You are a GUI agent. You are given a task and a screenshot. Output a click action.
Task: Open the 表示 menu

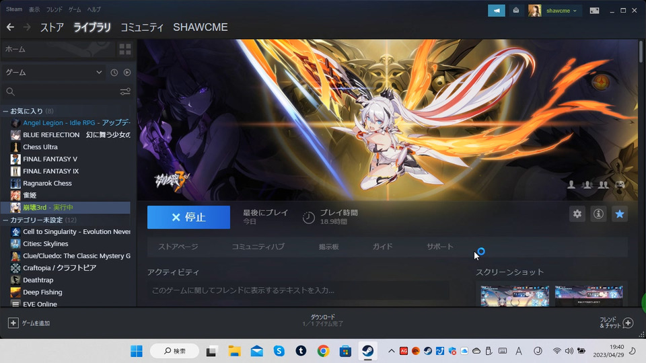tap(34, 9)
